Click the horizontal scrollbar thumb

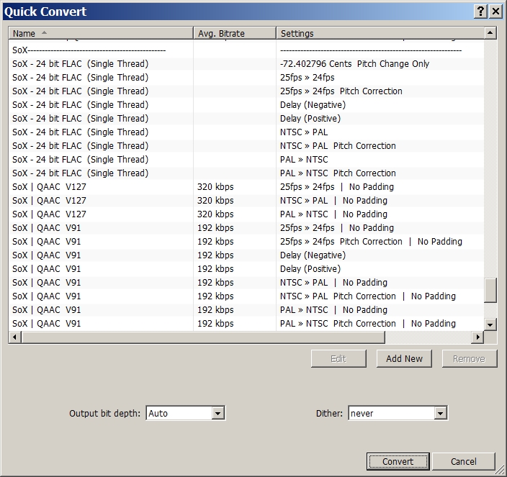(203, 337)
